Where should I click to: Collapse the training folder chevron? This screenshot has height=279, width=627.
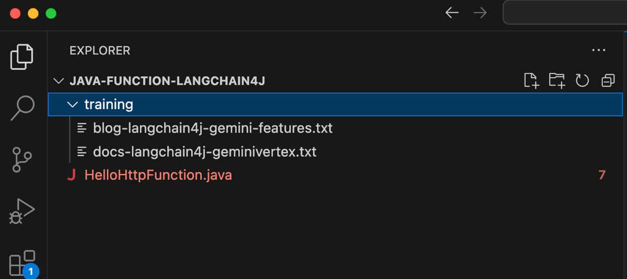tap(73, 104)
